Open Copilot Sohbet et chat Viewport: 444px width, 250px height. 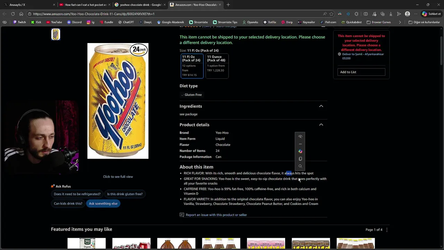point(431,14)
